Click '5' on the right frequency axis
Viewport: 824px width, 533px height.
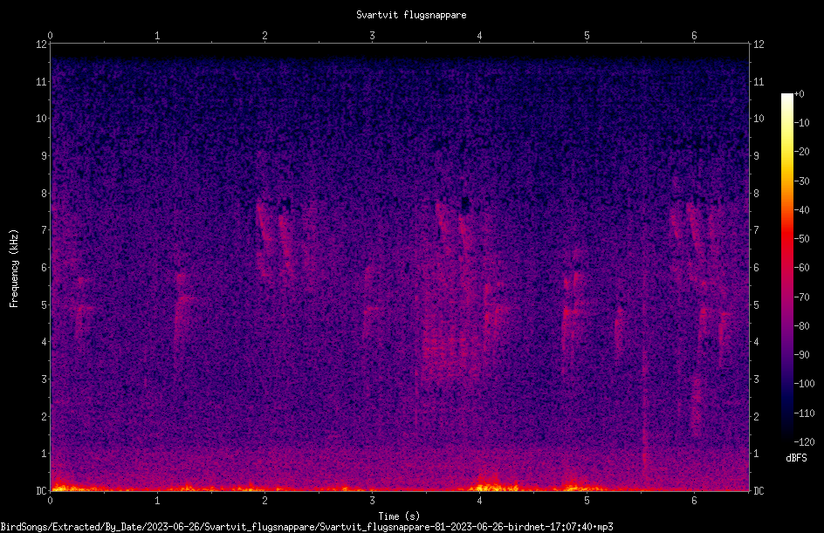756,304
